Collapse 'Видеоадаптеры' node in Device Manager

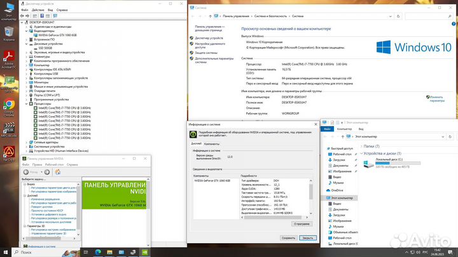pyautogui.click(x=26, y=31)
